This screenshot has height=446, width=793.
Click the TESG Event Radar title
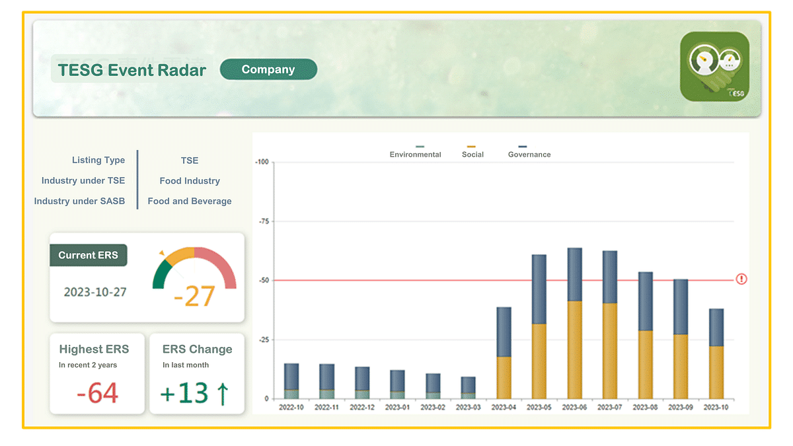coord(132,70)
